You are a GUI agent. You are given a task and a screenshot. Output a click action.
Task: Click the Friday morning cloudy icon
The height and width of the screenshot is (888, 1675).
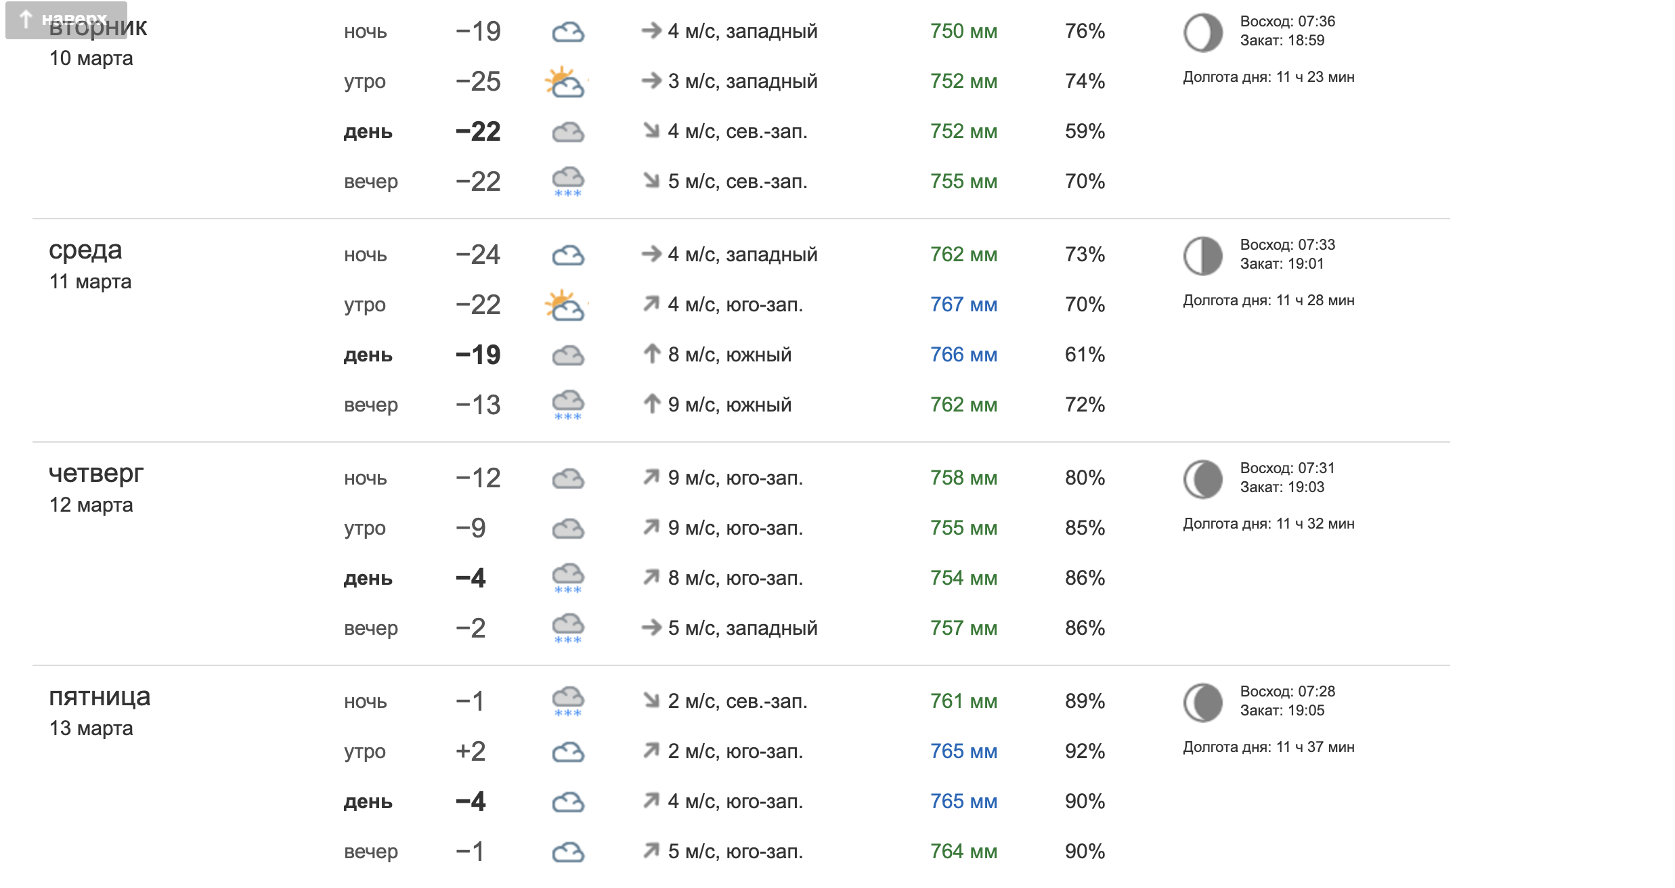pos(567,752)
